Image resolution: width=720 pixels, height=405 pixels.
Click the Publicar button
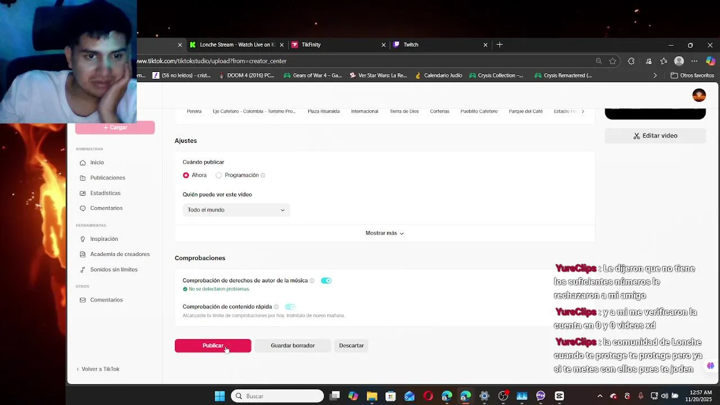[213, 345]
